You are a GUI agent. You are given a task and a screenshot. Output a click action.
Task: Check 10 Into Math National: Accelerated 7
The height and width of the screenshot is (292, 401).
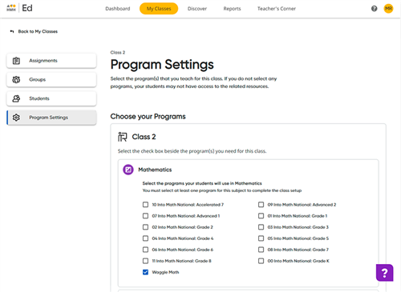pyautogui.click(x=145, y=205)
